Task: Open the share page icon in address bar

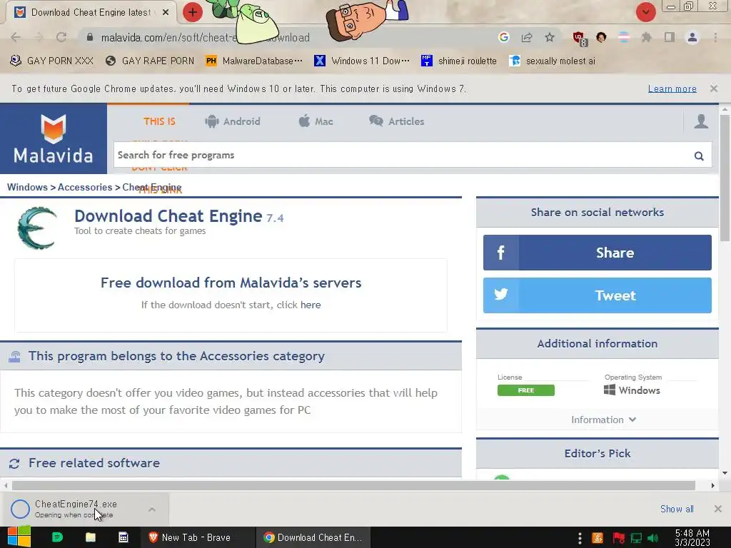Action: (527, 37)
